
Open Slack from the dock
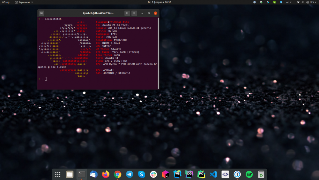(x=153, y=174)
